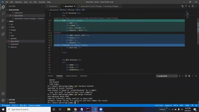
Task: Close the about.html editor tab
Action: pyautogui.click(x=75, y=6)
